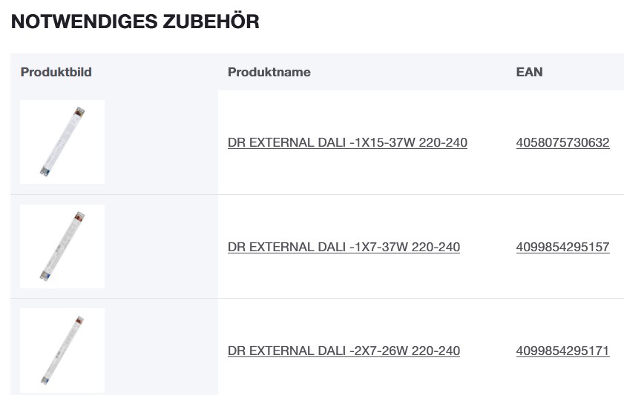The image size is (624, 395).
Task: Open DR EXTERNAL DALI -1X7-37W 220-240 link
Action: pyautogui.click(x=344, y=247)
